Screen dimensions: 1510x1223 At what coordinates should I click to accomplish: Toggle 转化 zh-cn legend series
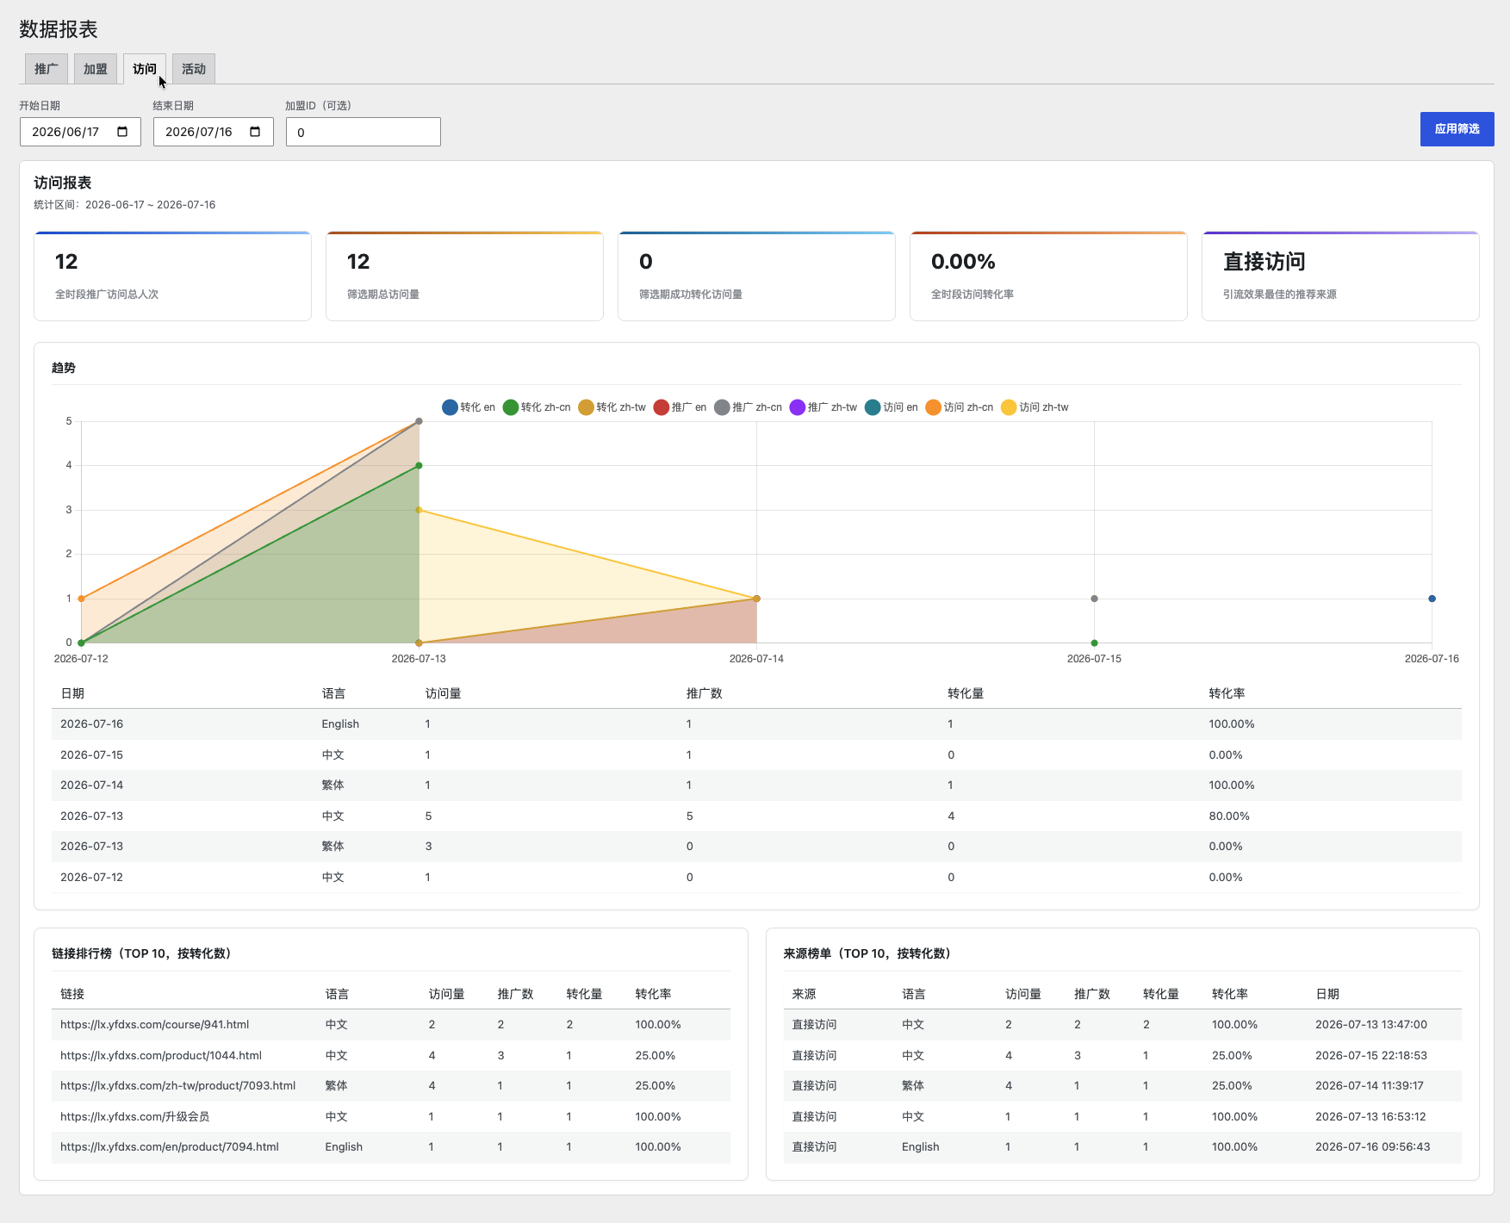coord(537,407)
